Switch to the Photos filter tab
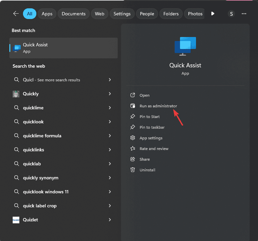258x241 pixels. (194, 14)
